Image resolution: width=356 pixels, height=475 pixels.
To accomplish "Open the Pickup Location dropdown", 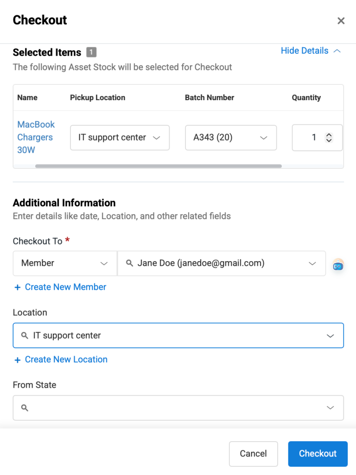I will (120, 137).
